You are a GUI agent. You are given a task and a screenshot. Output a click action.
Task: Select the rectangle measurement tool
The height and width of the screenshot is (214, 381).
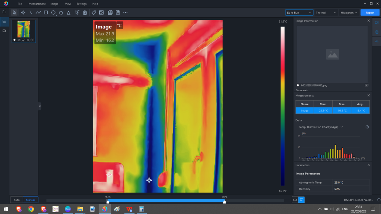pyautogui.click(x=46, y=12)
